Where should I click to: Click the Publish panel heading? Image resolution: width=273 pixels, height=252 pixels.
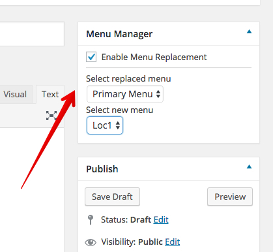[102, 169]
